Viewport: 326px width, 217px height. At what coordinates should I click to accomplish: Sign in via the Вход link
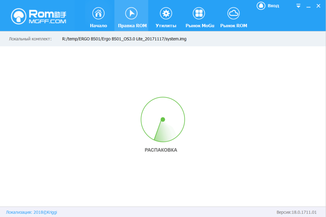click(273, 6)
